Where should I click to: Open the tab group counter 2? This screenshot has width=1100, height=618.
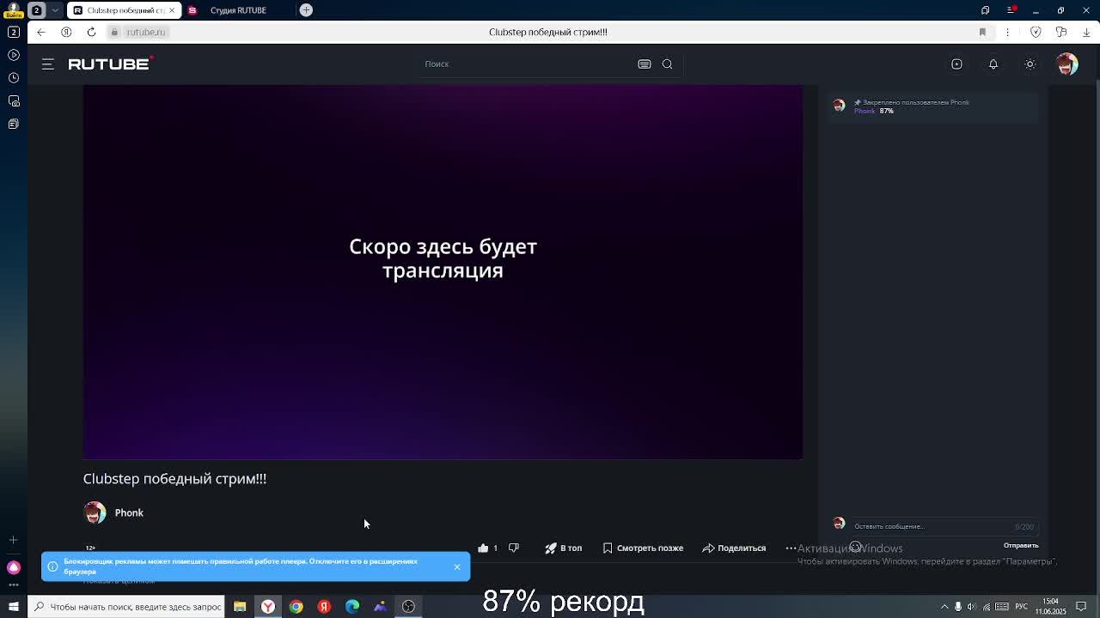point(36,10)
